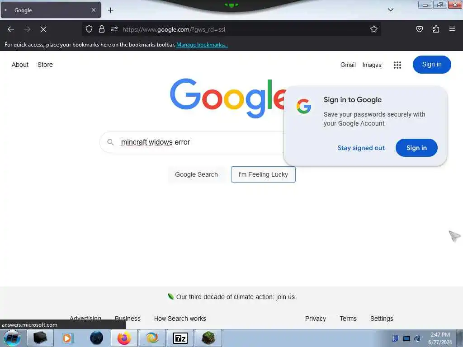463x347 pixels.
Task: Open the tracking protection shield
Action: pyautogui.click(x=89, y=29)
